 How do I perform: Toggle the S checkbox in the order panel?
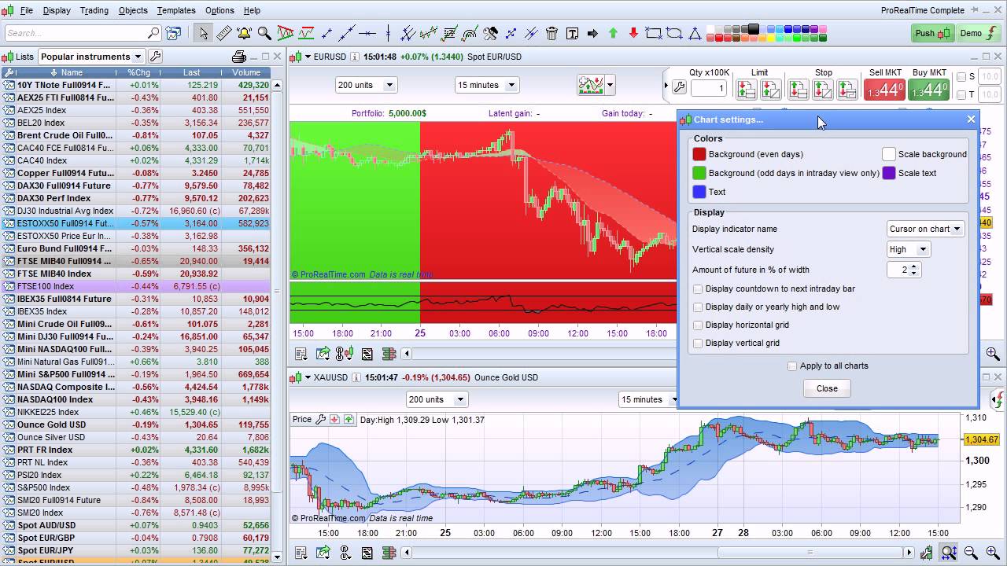(x=961, y=77)
